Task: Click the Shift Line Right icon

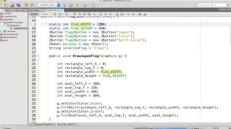Action: coord(122,14)
